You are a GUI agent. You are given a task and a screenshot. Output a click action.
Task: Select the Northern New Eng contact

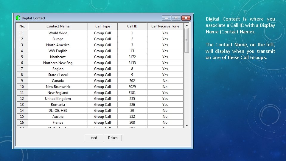pos(58,63)
